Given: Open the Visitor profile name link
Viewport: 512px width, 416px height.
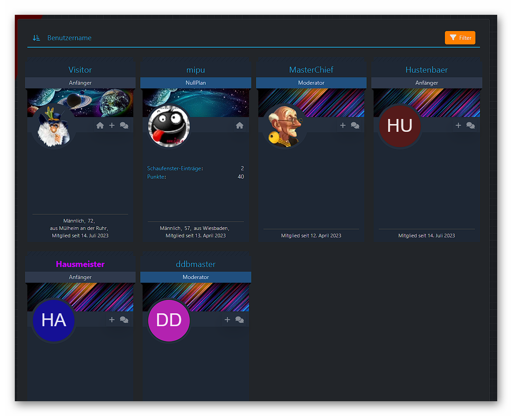Looking at the screenshot, I should click(80, 70).
